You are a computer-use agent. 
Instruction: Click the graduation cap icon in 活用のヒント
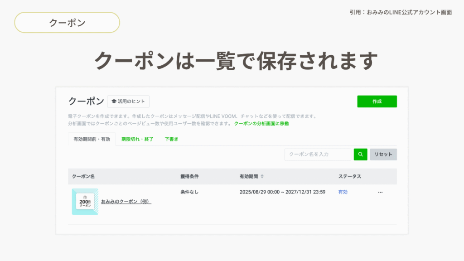114,101
